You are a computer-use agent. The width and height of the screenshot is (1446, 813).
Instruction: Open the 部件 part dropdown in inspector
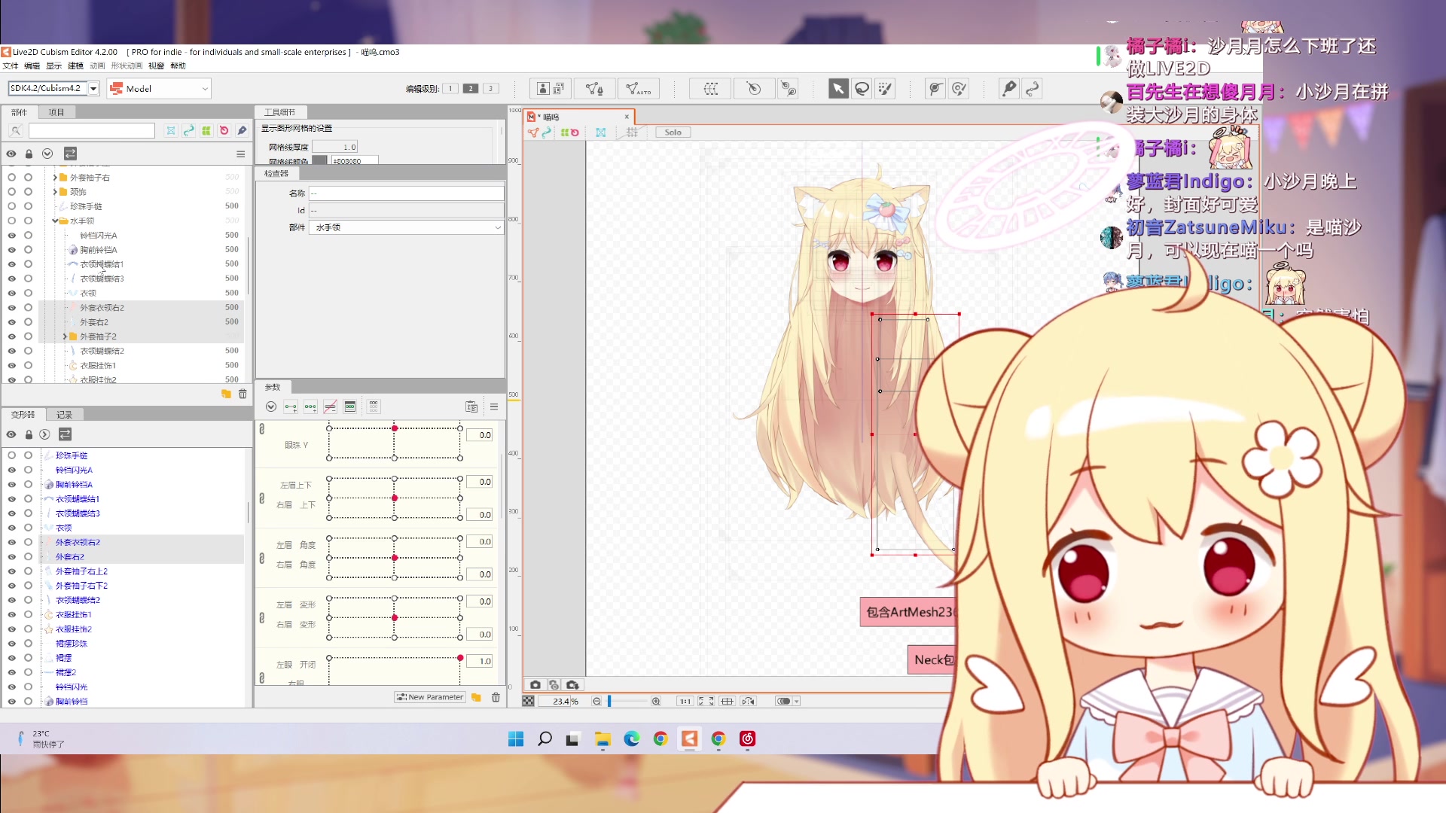pos(406,227)
